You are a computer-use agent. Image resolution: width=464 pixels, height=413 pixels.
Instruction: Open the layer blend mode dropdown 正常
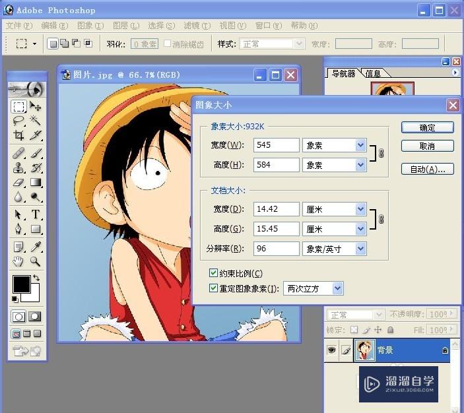coord(379,315)
